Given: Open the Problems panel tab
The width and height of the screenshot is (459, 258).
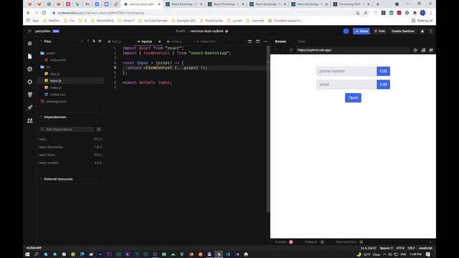Looking at the screenshot, I should (314, 242).
